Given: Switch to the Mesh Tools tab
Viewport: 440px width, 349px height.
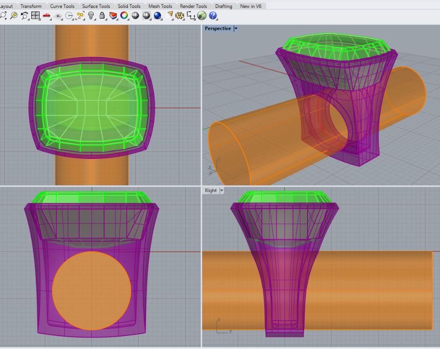Looking at the screenshot, I should [x=160, y=6].
